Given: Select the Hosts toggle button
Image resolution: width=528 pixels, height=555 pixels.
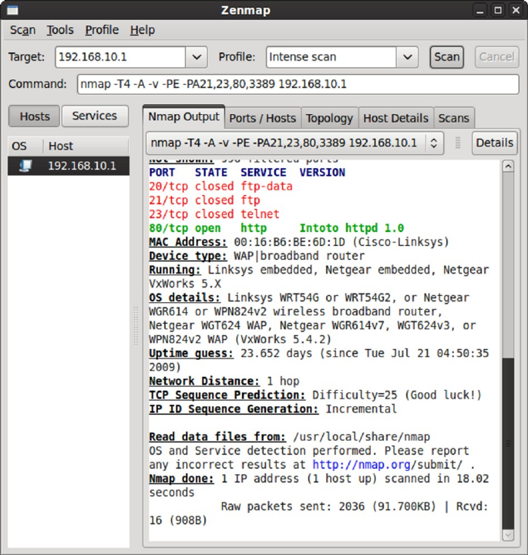Looking at the screenshot, I should point(35,116).
